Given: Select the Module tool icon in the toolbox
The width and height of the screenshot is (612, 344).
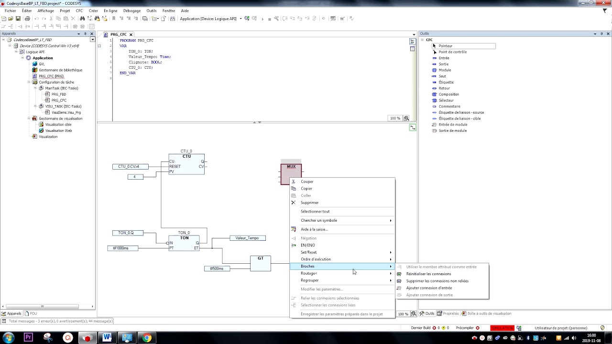Looking at the screenshot, I should click(x=435, y=70).
